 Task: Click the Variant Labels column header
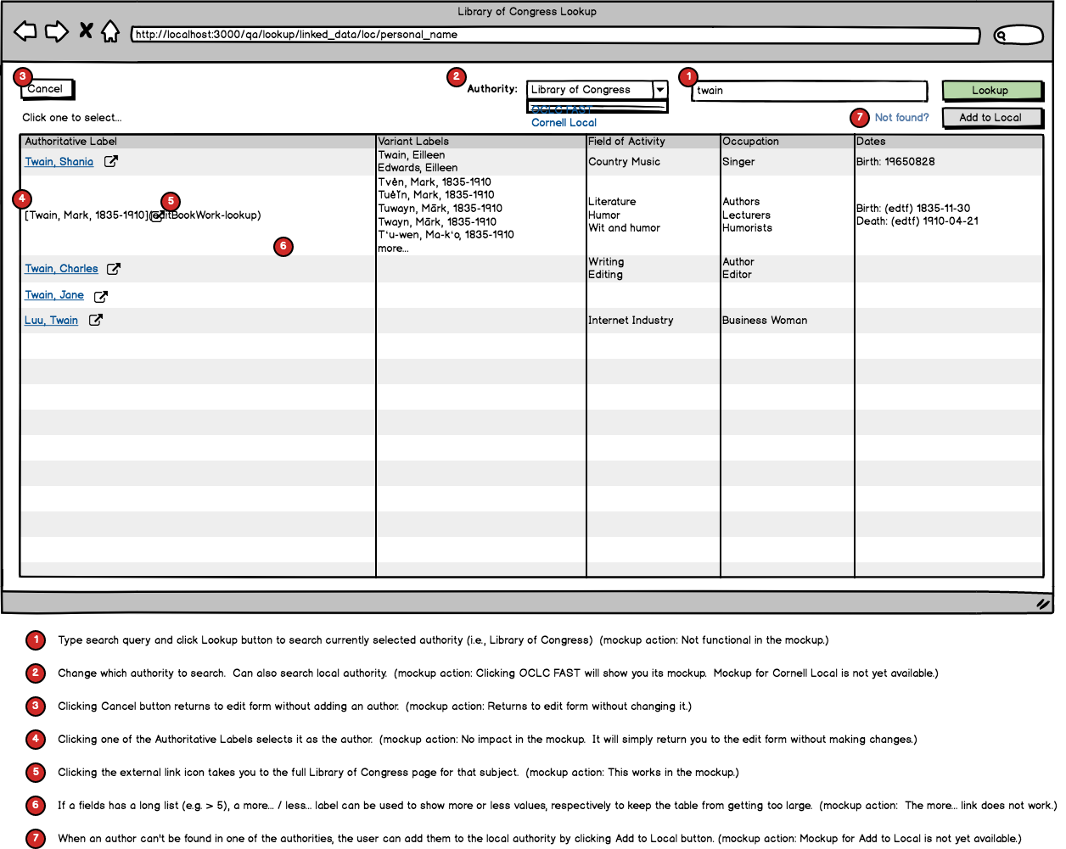413,142
